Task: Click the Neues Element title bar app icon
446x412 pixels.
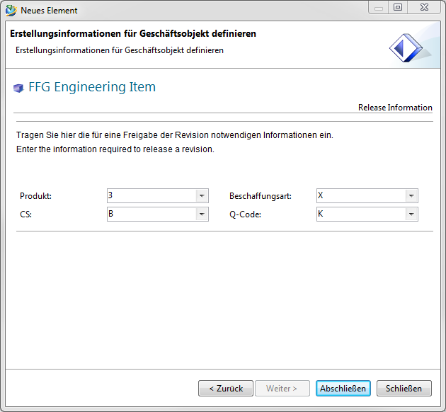Action: [x=11, y=11]
